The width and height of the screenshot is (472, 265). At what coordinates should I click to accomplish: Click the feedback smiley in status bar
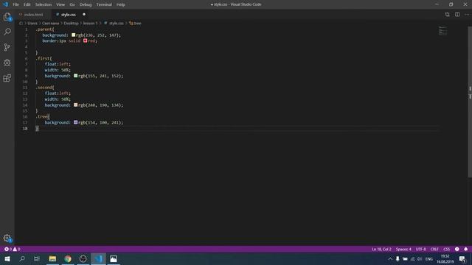(457, 249)
